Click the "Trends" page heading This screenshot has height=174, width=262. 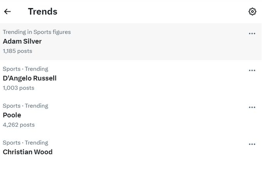(x=43, y=12)
